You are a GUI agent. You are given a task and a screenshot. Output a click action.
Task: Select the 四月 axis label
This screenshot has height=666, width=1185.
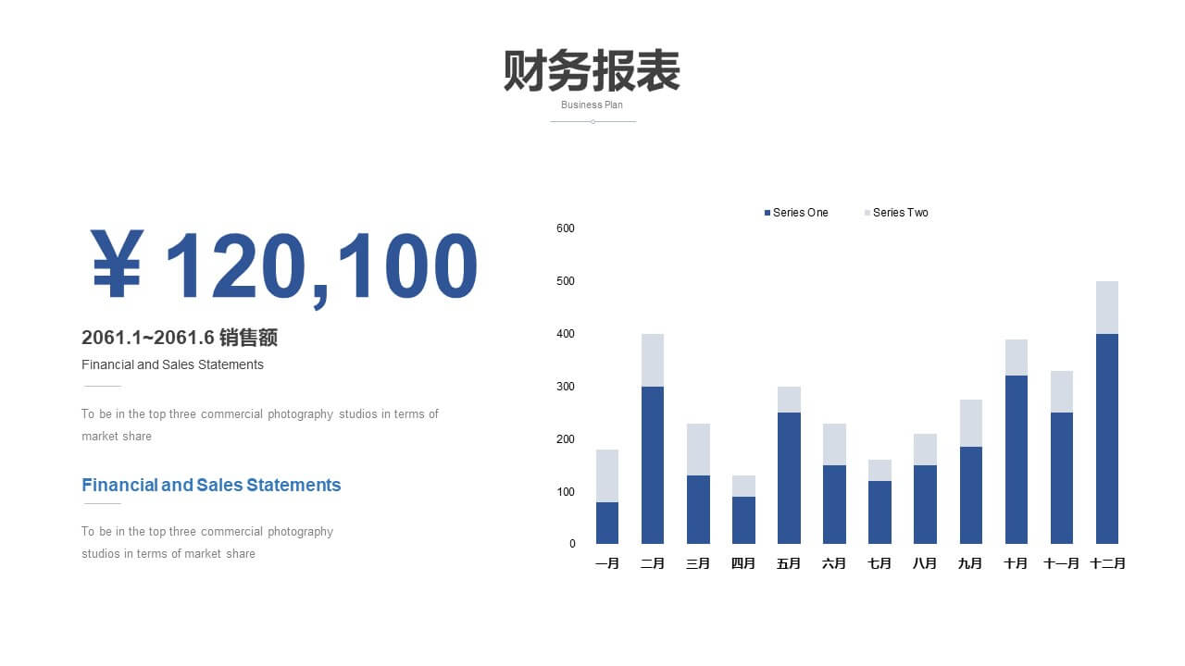(743, 563)
